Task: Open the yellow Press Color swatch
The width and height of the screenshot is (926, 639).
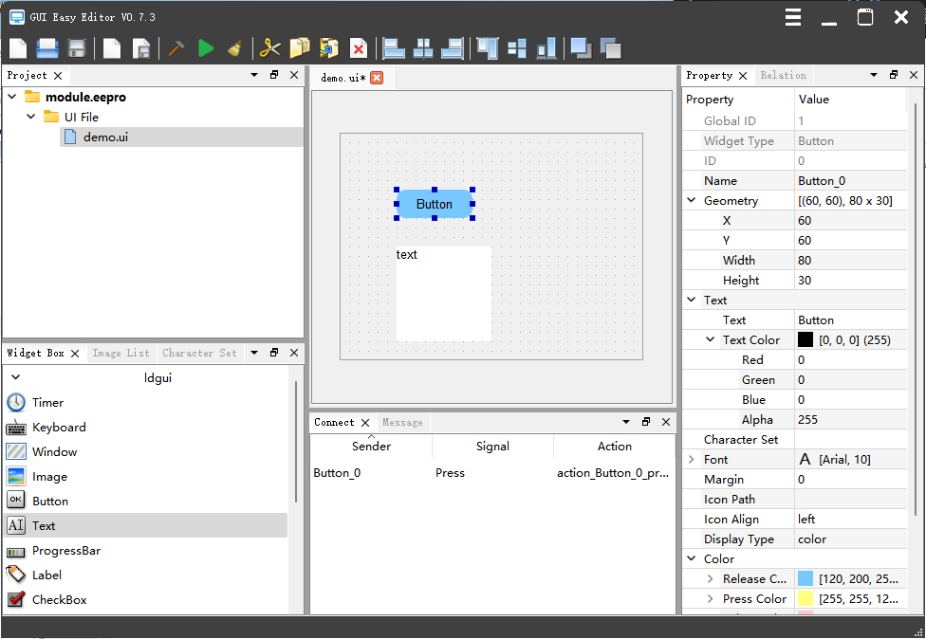Action: tap(806, 598)
